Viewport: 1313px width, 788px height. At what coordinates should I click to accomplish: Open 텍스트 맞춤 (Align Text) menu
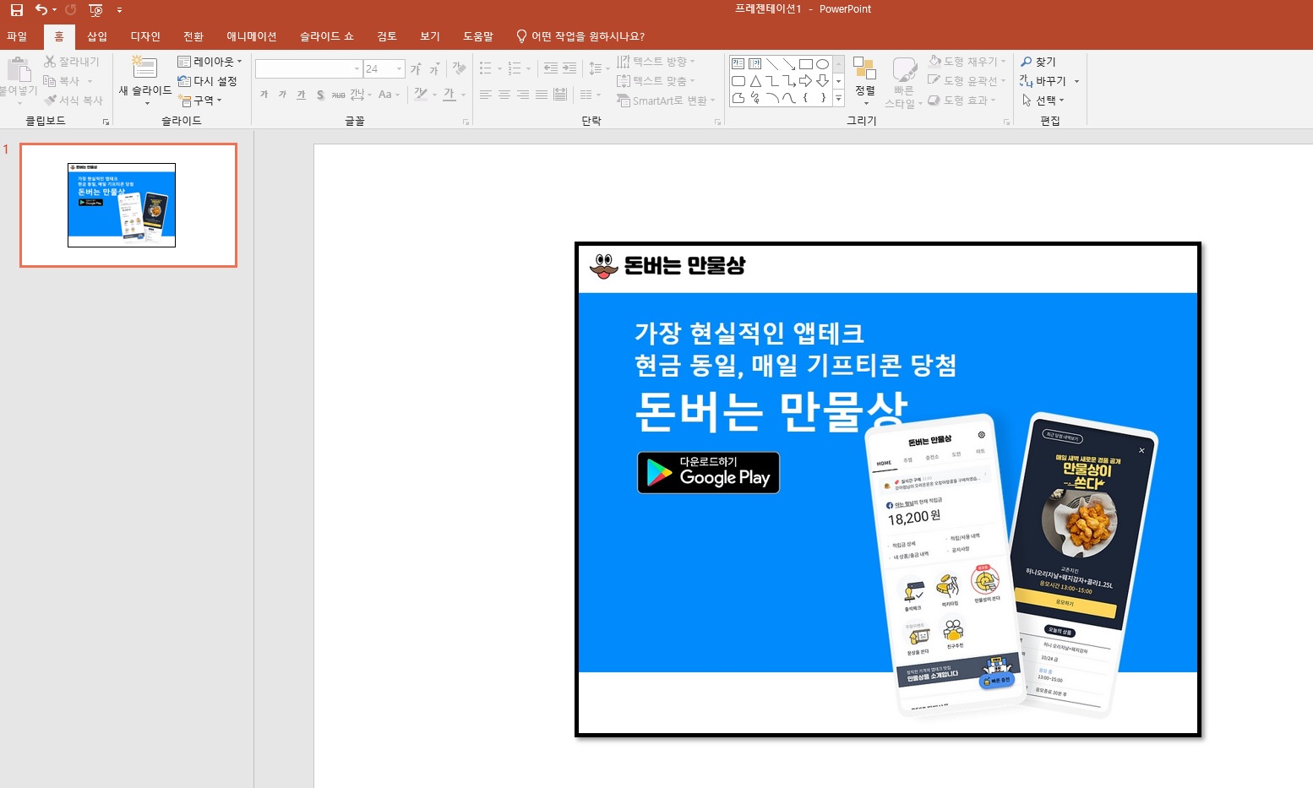click(656, 81)
